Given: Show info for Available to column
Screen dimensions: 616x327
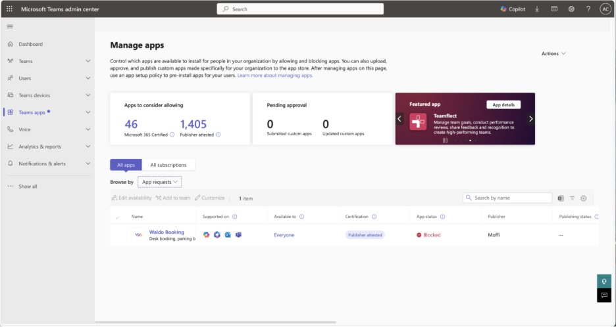Looking at the screenshot, I should tap(301, 217).
